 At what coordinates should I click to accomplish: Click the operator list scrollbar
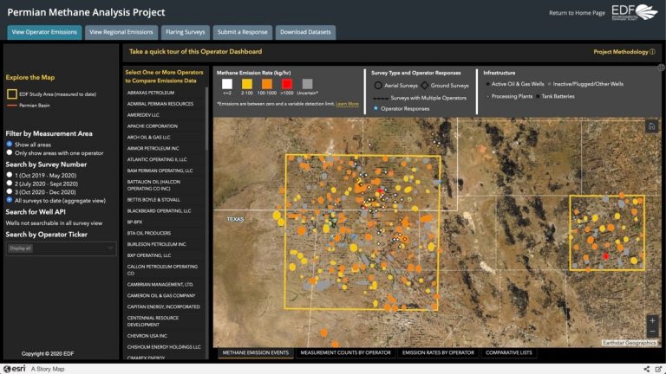coord(207,119)
